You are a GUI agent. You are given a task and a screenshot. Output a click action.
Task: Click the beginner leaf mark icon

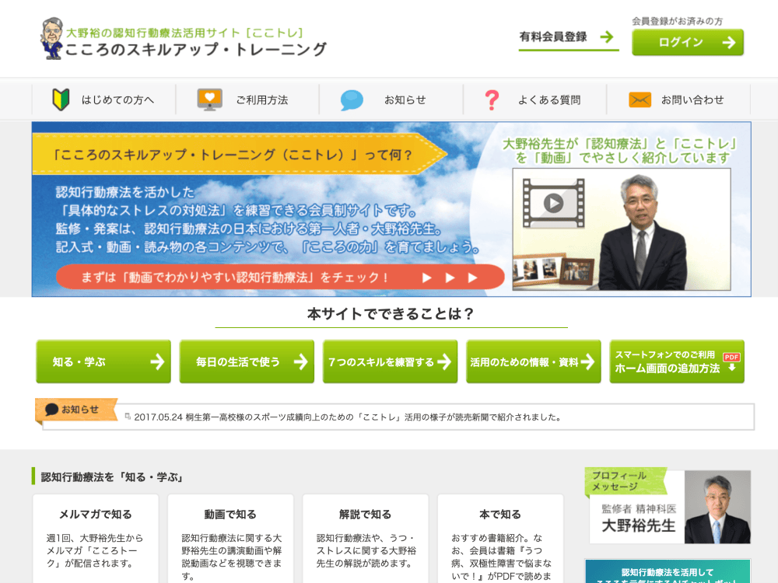pyautogui.click(x=61, y=99)
